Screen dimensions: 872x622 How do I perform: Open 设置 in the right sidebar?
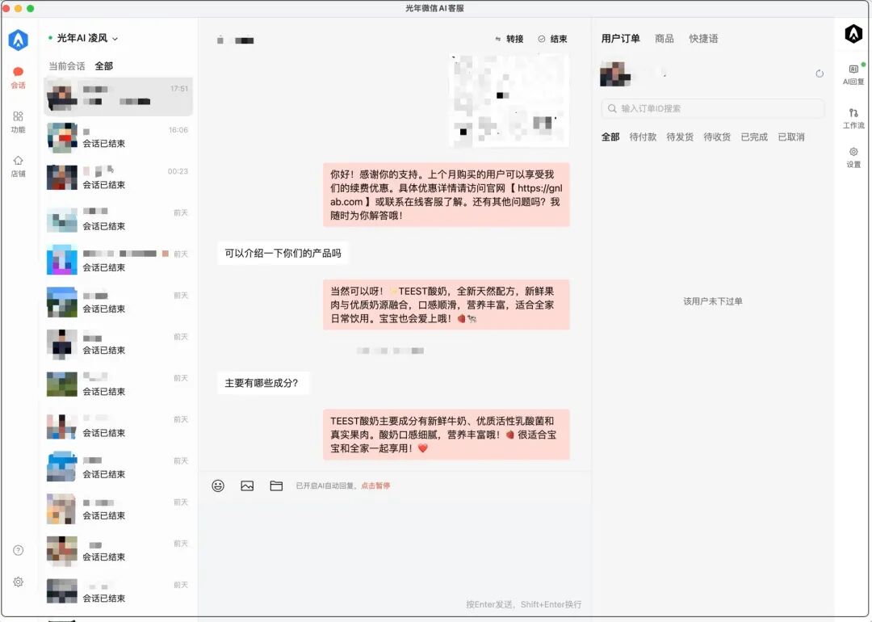tap(853, 158)
